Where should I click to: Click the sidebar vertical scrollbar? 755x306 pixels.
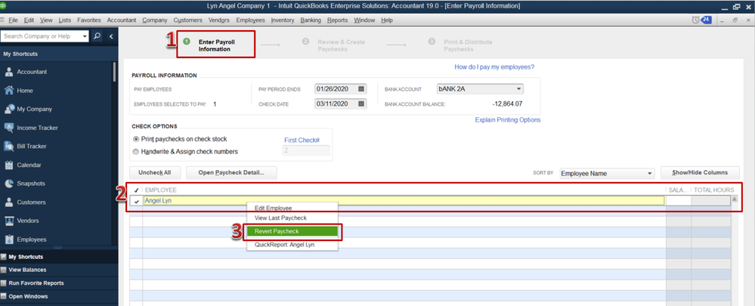point(114,71)
